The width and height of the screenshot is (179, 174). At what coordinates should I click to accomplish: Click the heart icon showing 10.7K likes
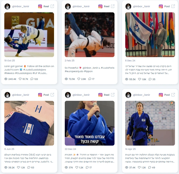[x=20, y=79]
